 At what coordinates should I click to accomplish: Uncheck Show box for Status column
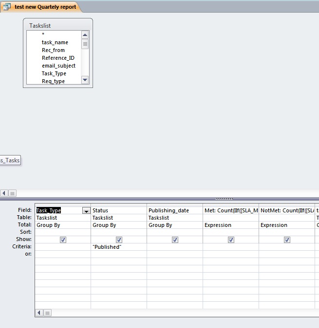coord(119,240)
